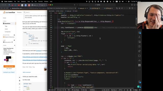Click the GitHub tab icon in the browser

[x=32, y=5]
